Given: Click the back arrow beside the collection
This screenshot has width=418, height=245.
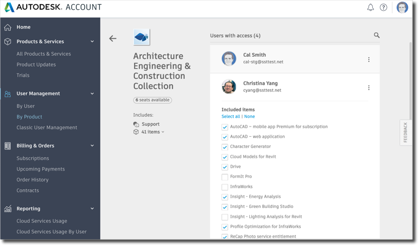Looking at the screenshot, I should (113, 39).
